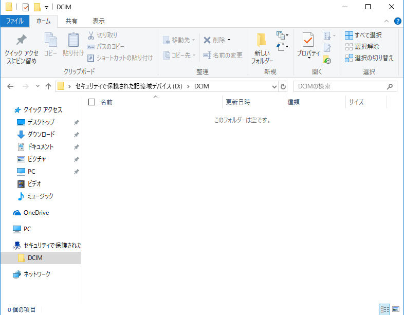
Task: Toggle the select-all checkbox beside 名前
Action: click(92, 102)
